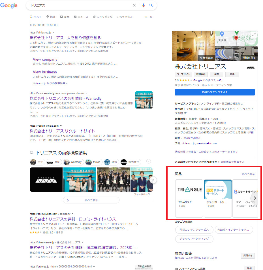Expand the dropdown arrow beside the wantedly.com URL

[87, 93]
